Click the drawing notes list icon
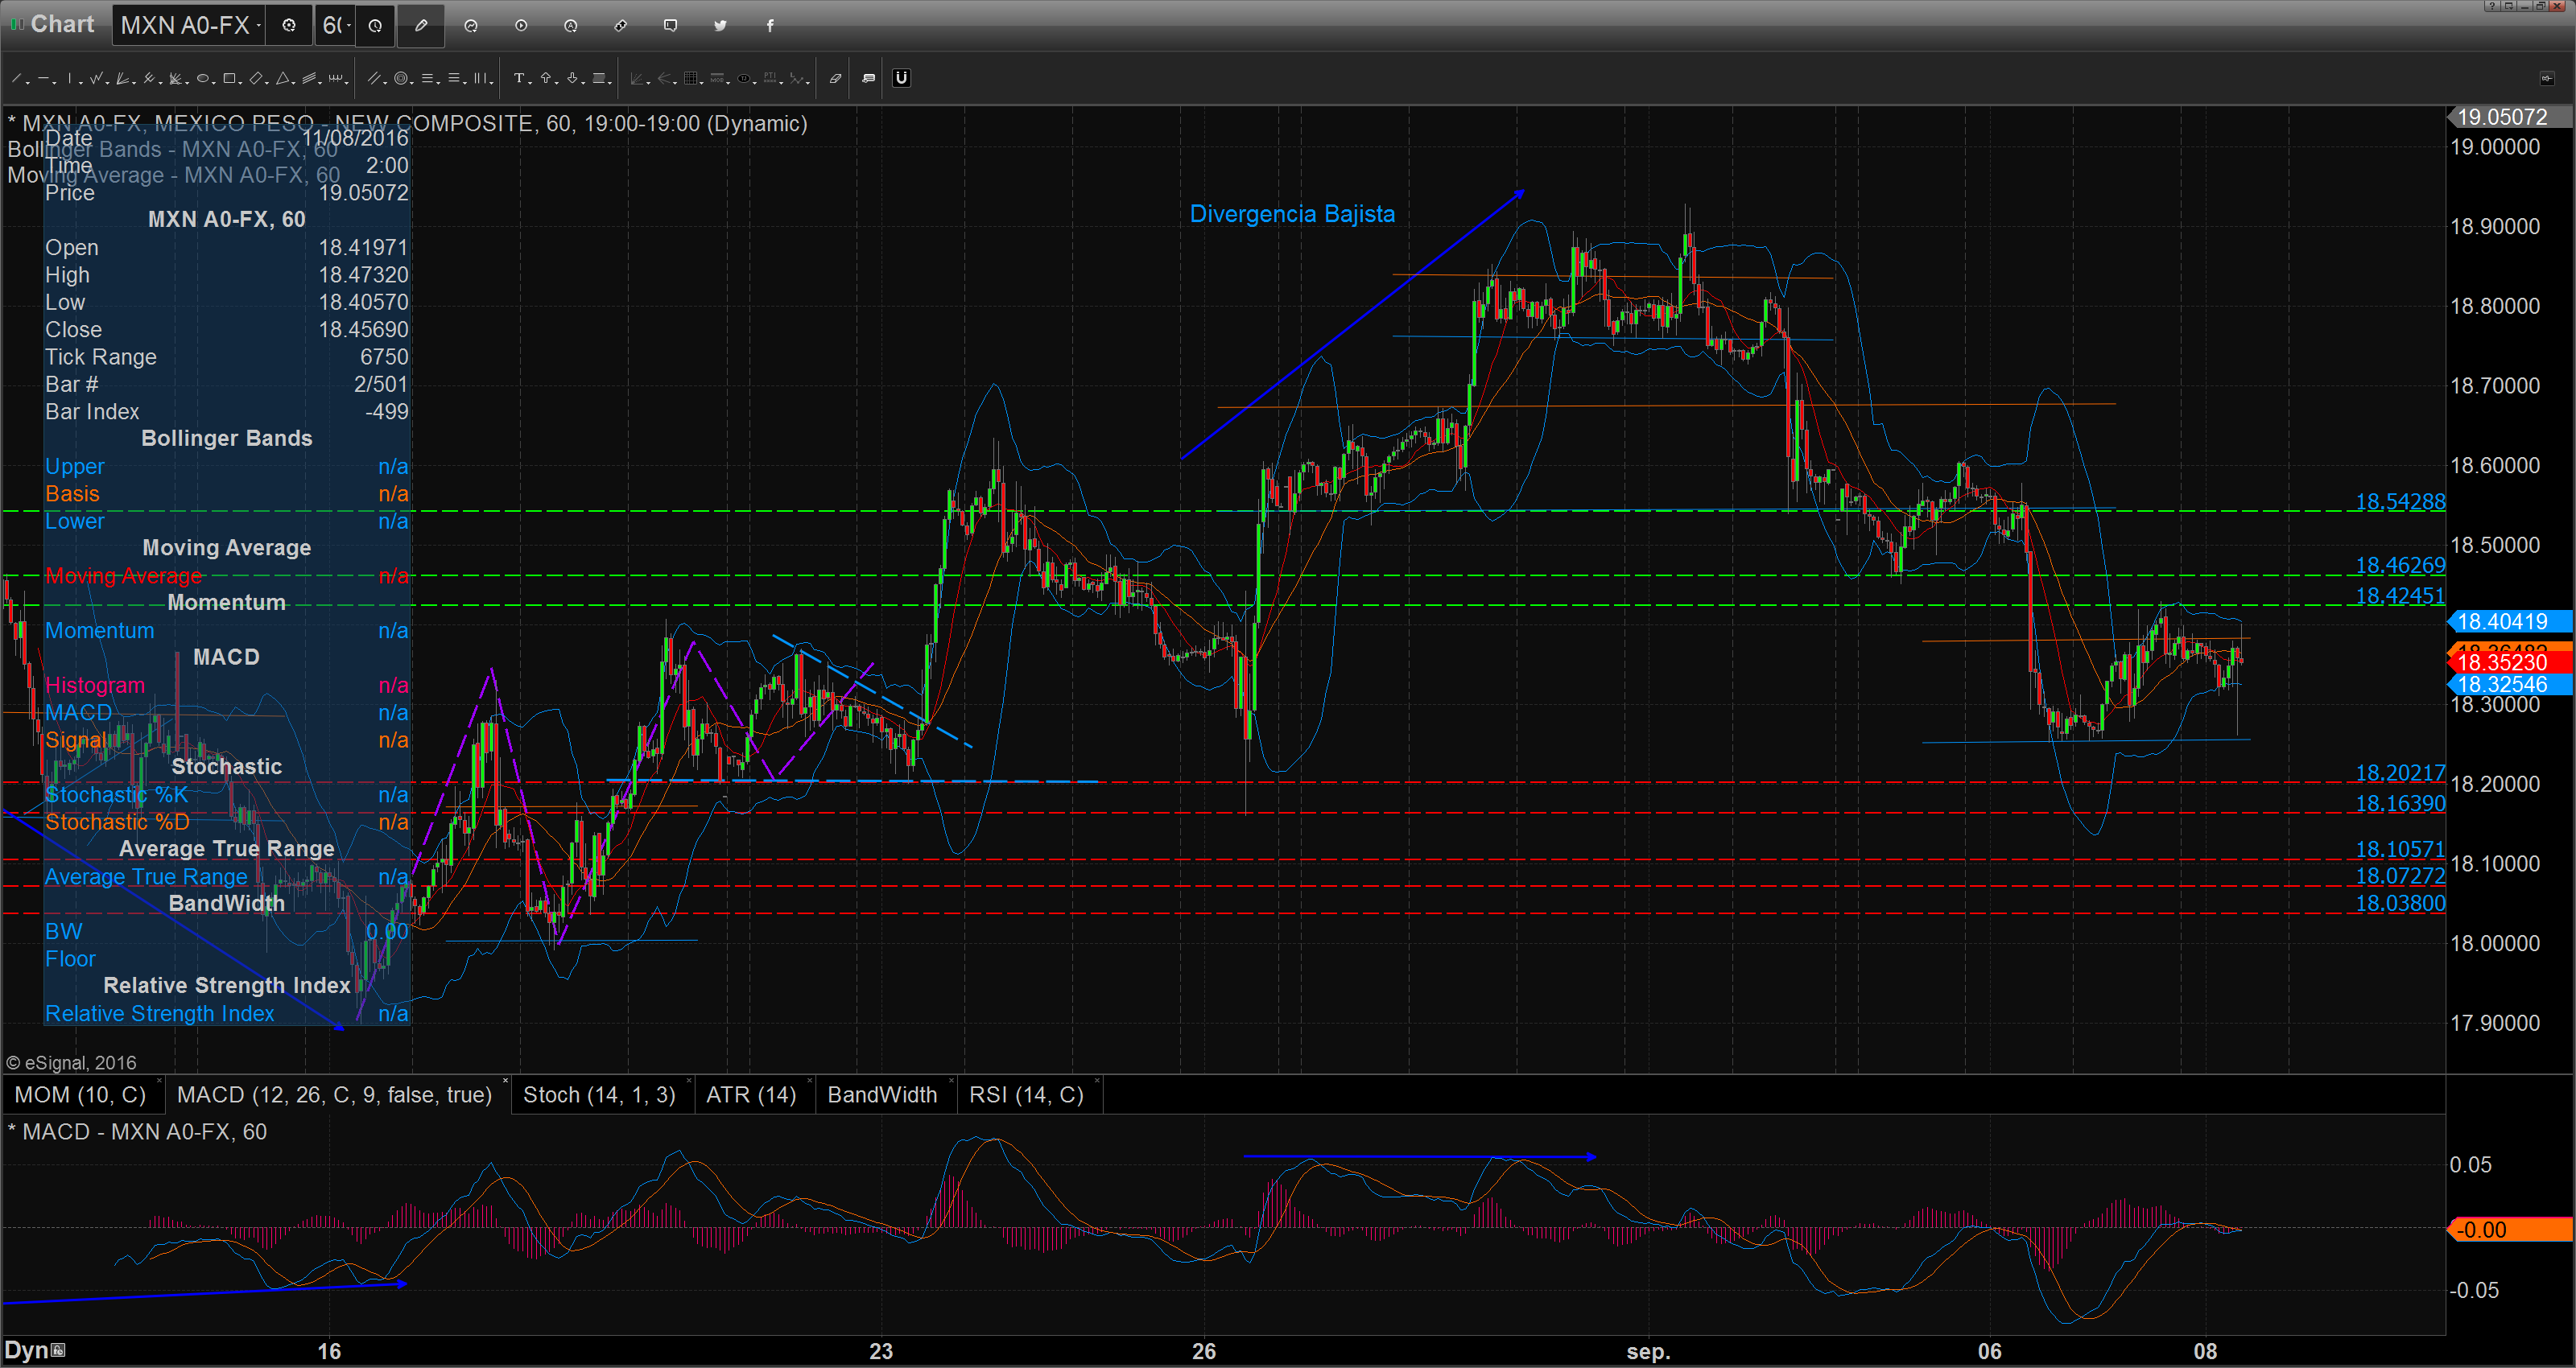This screenshot has width=2576, height=1368. pos(869,78)
